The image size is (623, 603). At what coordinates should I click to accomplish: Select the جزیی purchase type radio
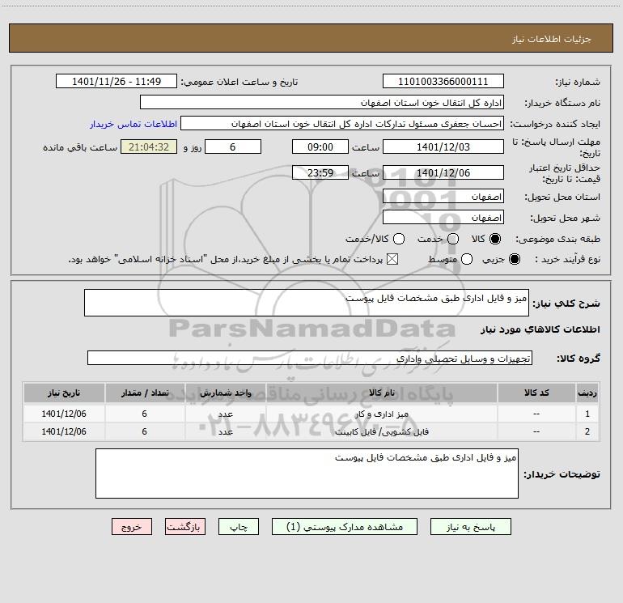click(x=514, y=259)
